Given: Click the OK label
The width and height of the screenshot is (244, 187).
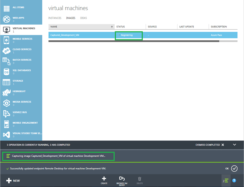Looking at the screenshot, I should coord(227,169).
